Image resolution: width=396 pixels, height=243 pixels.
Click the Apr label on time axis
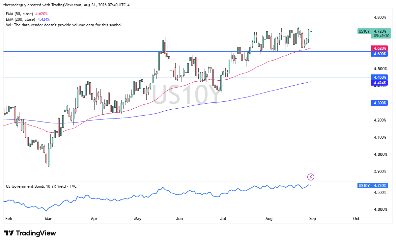94,218
